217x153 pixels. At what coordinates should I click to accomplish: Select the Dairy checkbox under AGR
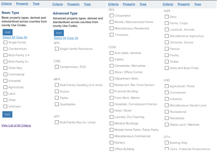[x=166, y=17]
